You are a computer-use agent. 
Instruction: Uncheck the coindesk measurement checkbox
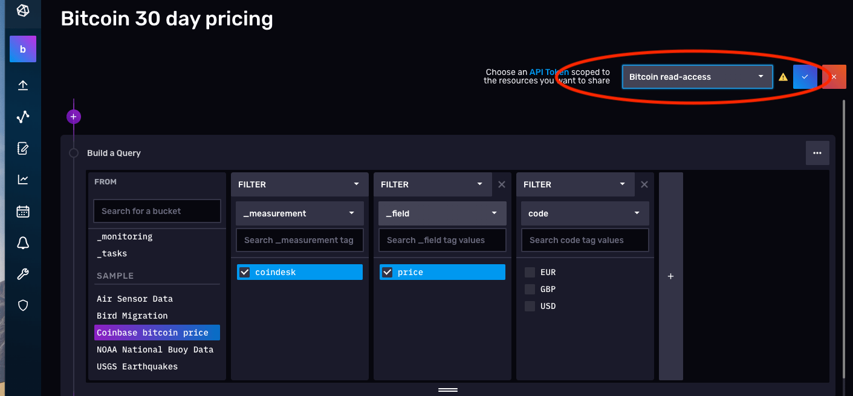244,271
